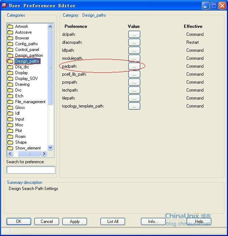This screenshot has height=236, width=228.
Task: Open value editor for techpath
Action: tap(134, 90)
